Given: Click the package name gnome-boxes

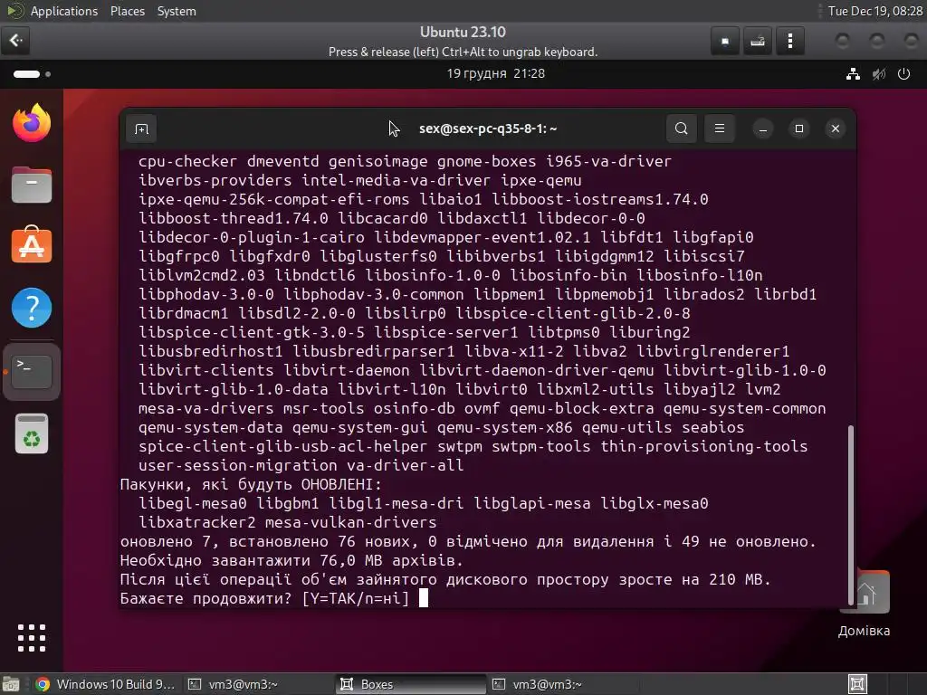Looking at the screenshot, I should click(486, 161).
